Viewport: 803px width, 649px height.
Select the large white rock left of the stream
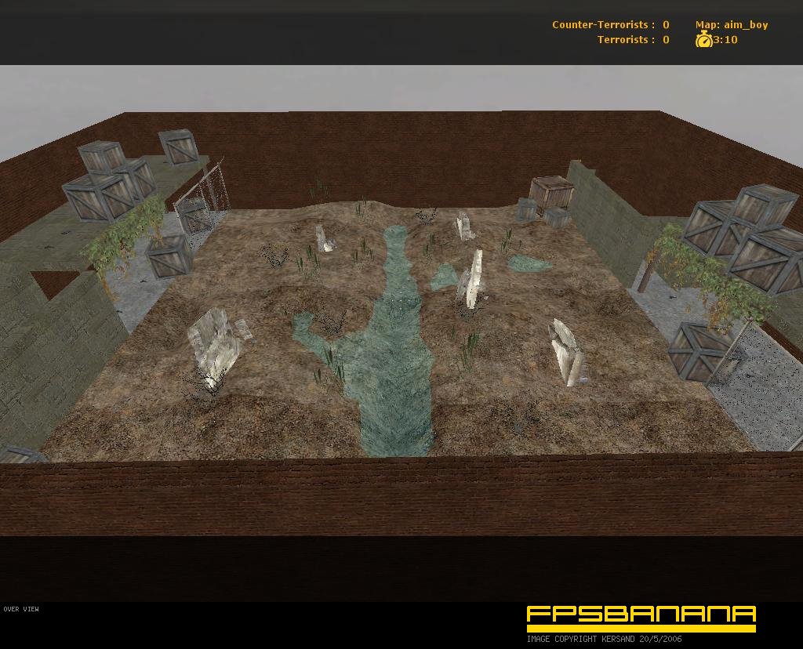point(213,346)
